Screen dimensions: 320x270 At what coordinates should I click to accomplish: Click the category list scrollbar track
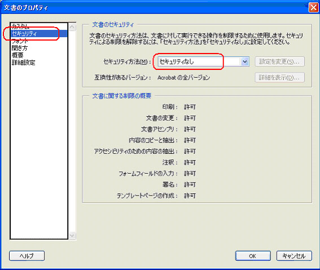click(x=72, y=131)
